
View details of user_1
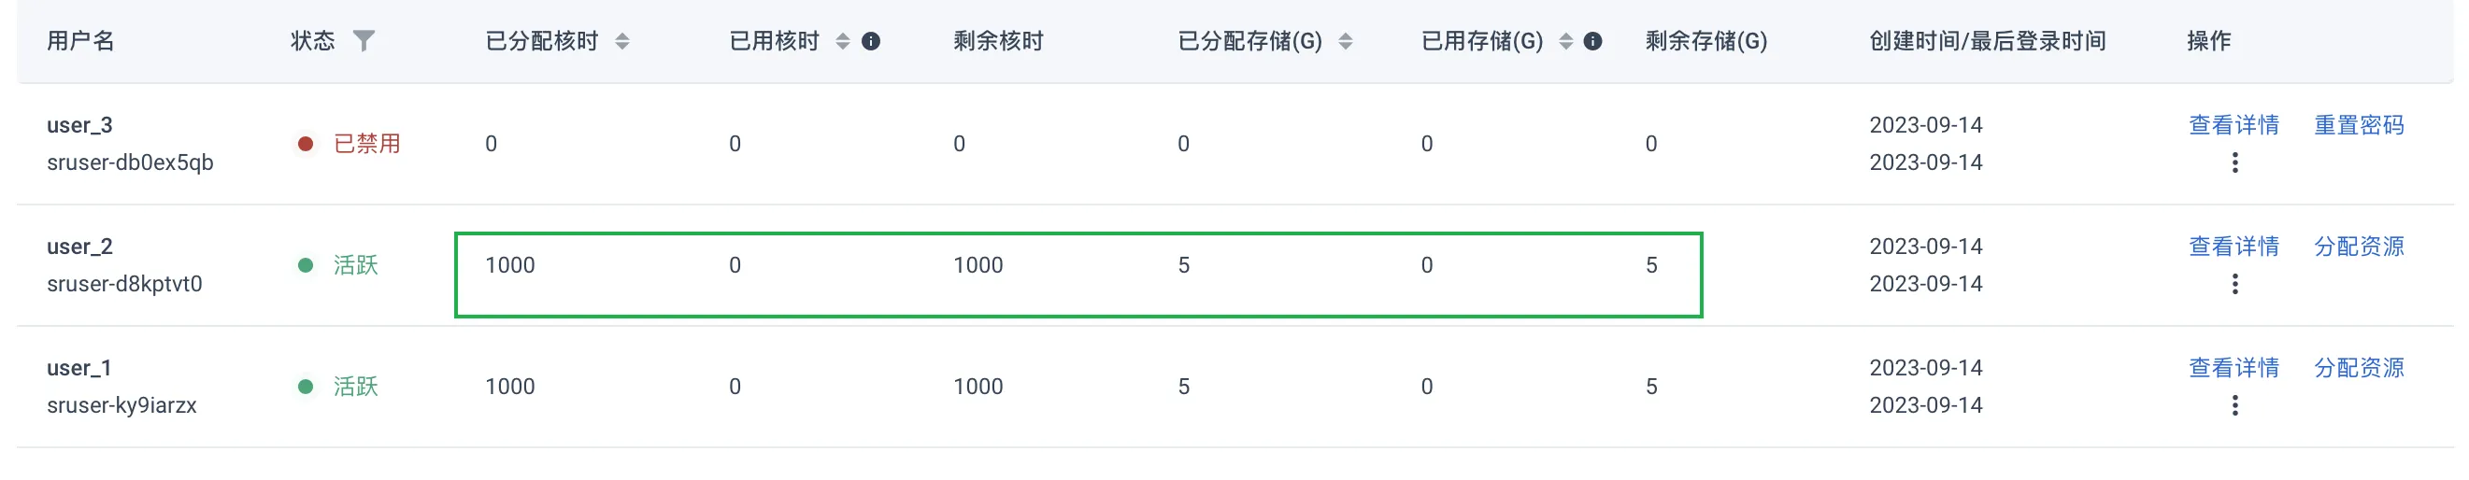click(2234, 368)
